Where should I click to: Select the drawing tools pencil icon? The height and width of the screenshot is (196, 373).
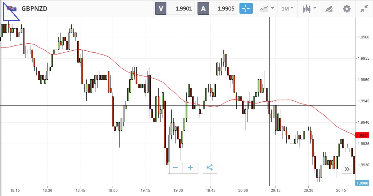tap(329, 9)
